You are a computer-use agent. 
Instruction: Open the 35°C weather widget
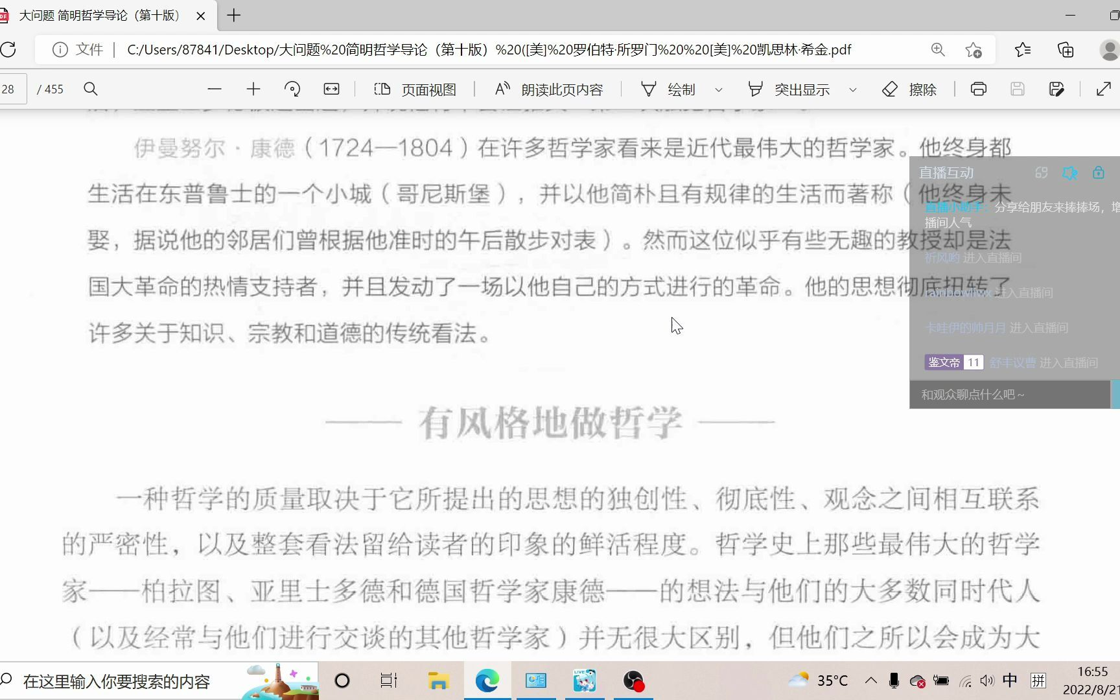(818, 681)
